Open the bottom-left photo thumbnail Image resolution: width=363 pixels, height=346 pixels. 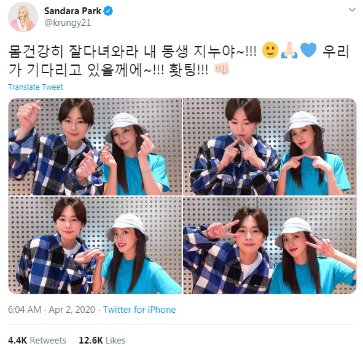tap(95, 245)
